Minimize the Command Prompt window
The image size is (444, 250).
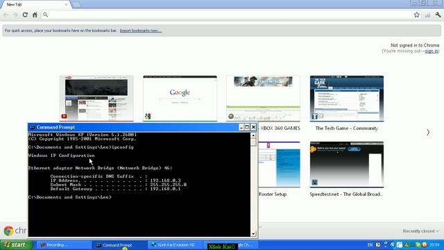coord(241,127)
